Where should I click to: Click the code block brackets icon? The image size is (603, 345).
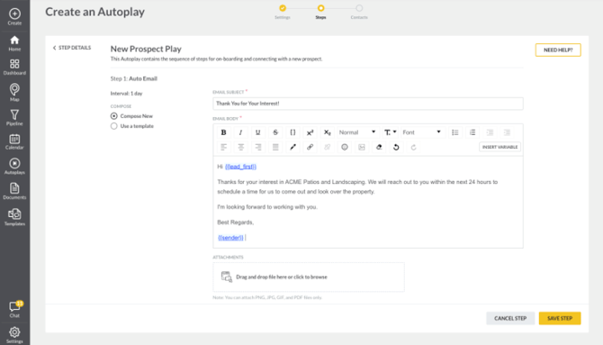click(292, 132)
